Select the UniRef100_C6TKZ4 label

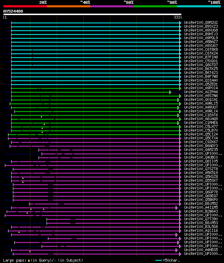201,53
